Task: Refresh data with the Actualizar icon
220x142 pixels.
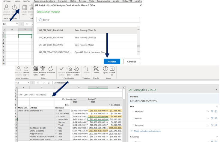Action: (x=51, y=69)
